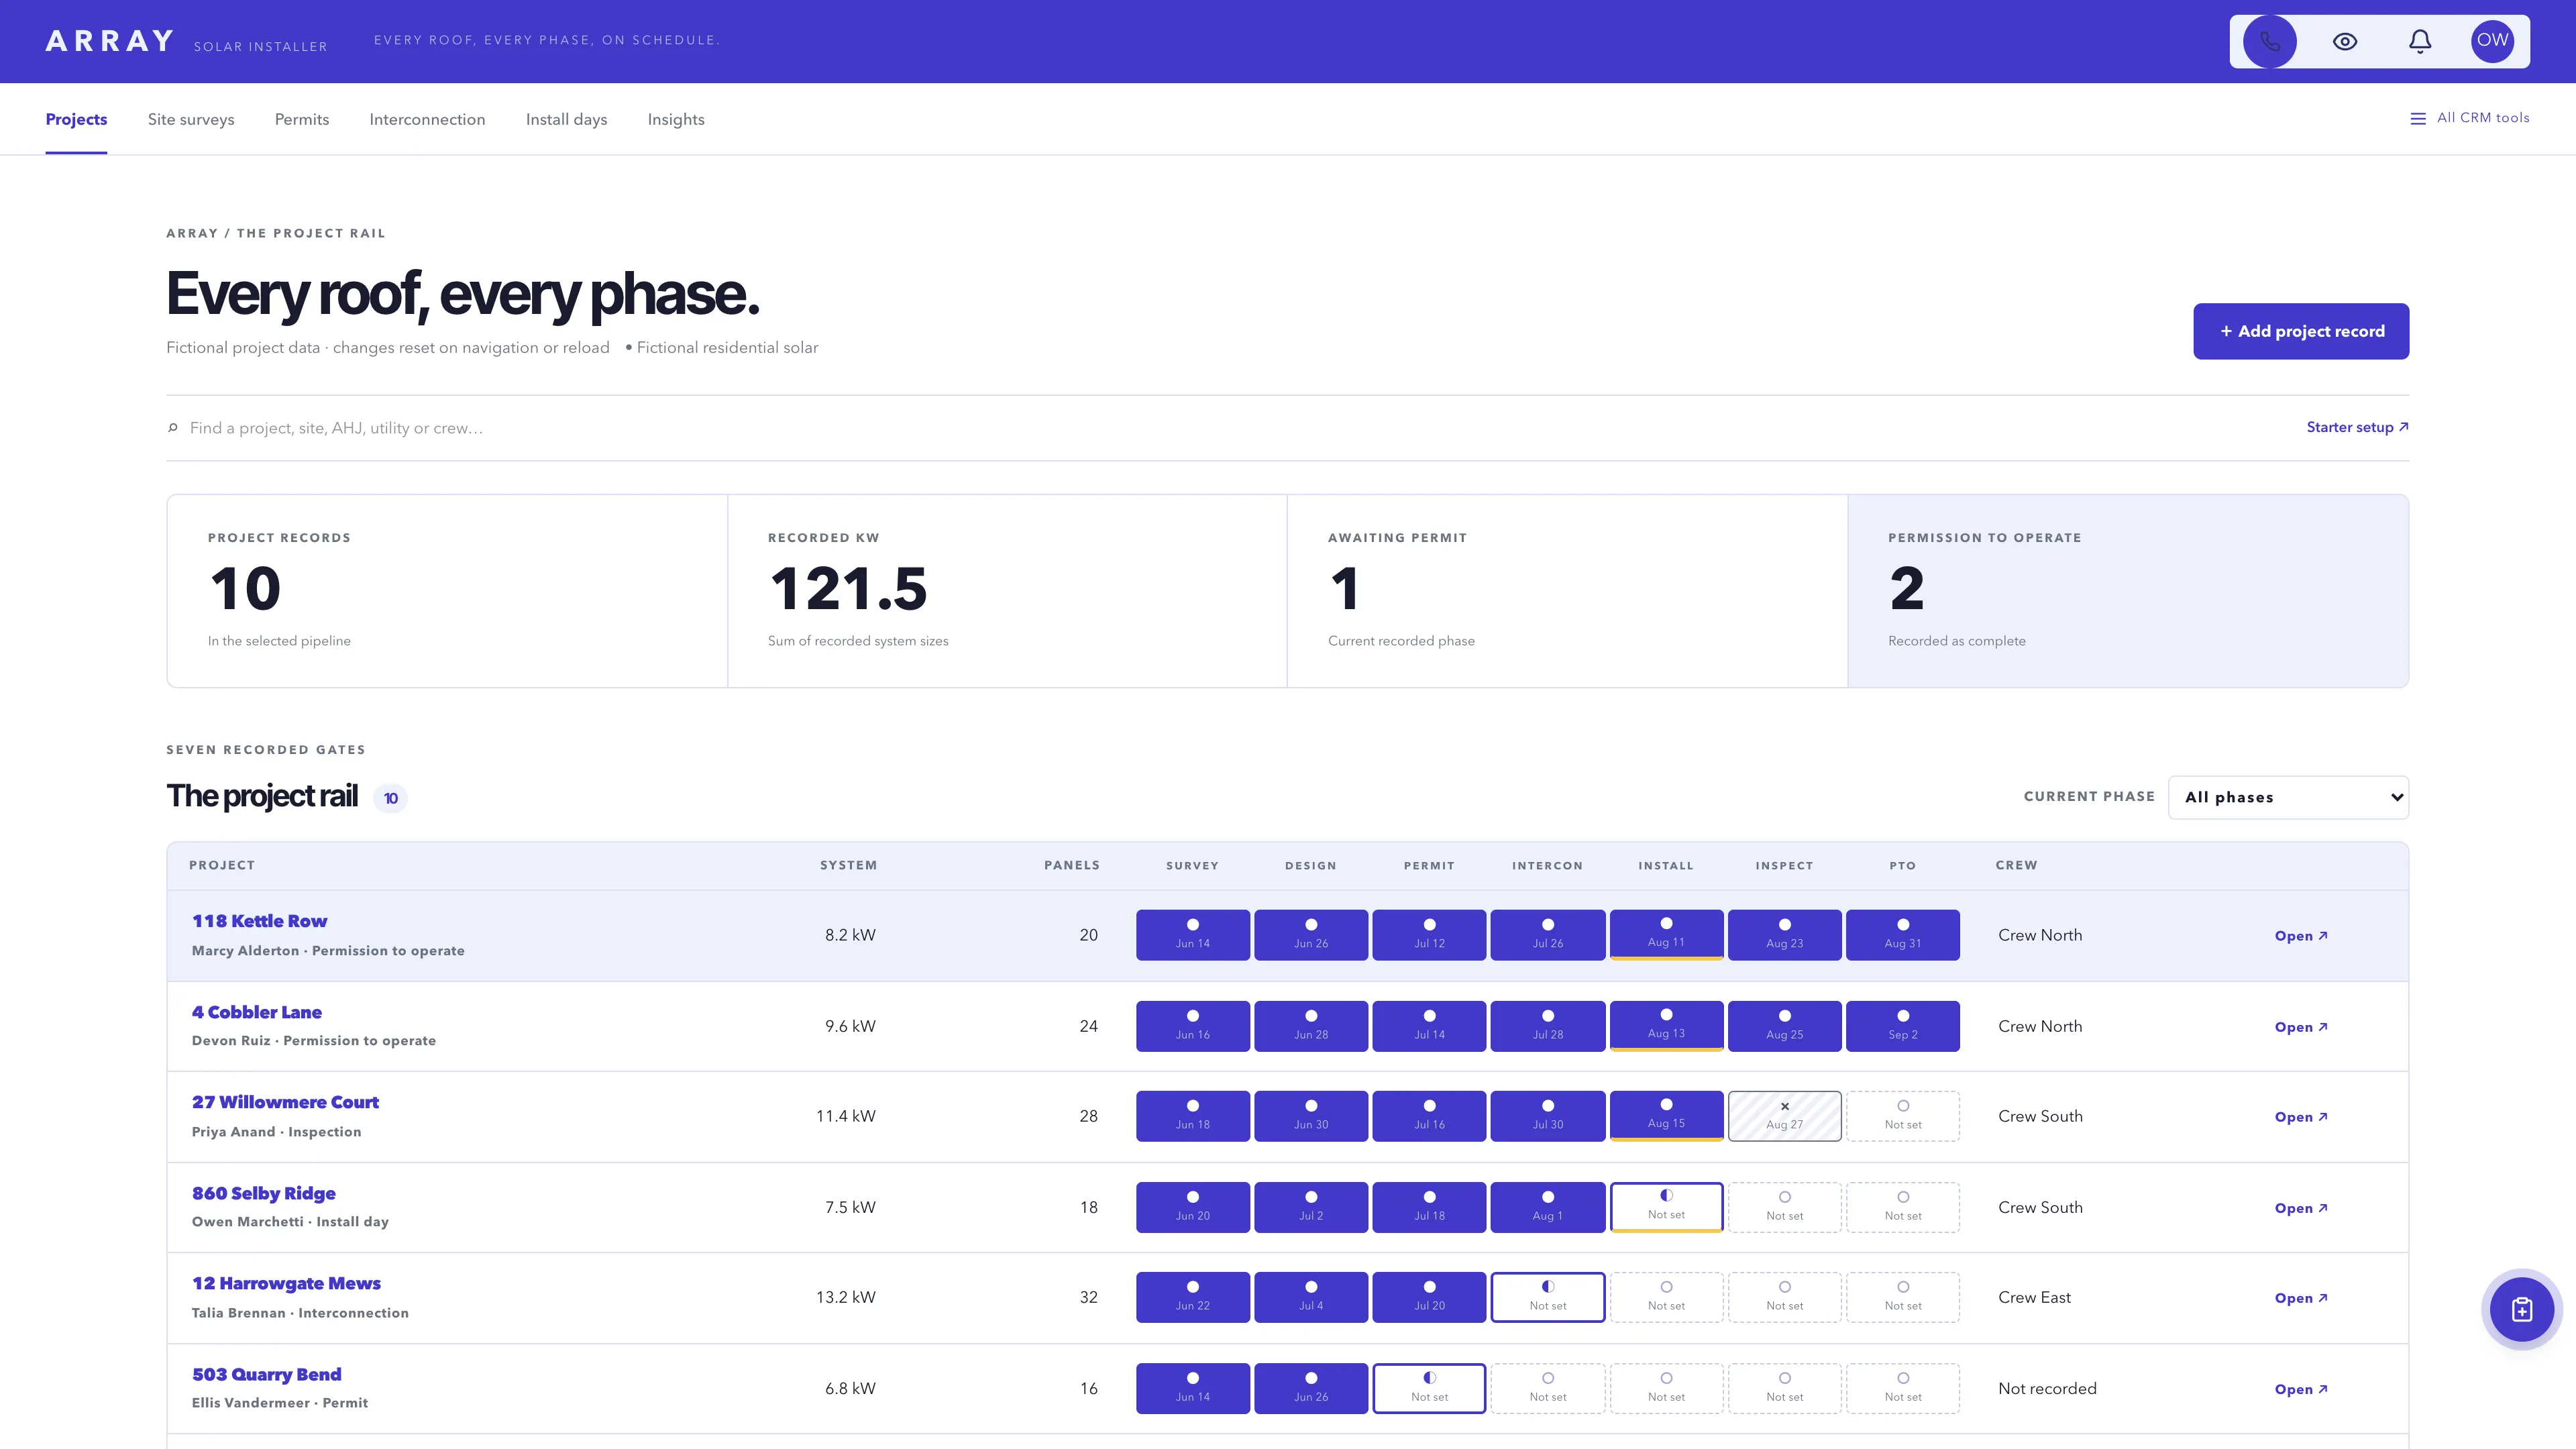Click Open link for 503 Quarry Bend row
2576x1449 pixels.
click(x=2300, y=1389)
